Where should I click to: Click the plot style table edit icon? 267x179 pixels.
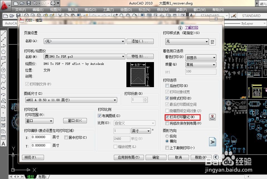212,42
